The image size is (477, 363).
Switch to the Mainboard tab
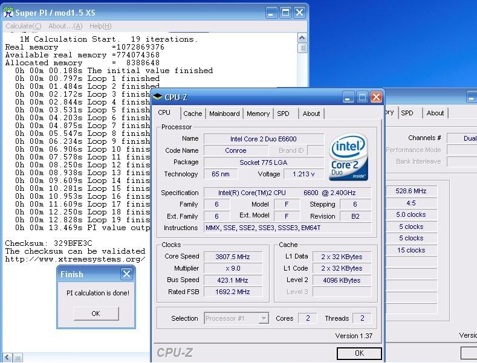point(224,114)
